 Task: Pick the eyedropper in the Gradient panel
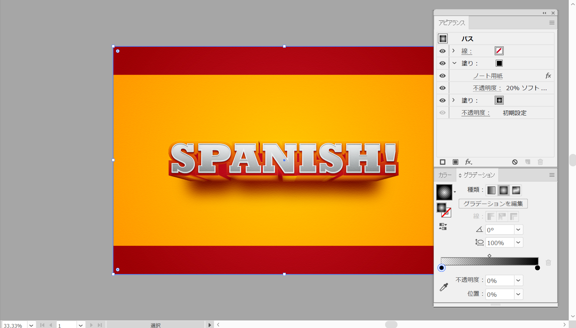(x=444, y=287)
